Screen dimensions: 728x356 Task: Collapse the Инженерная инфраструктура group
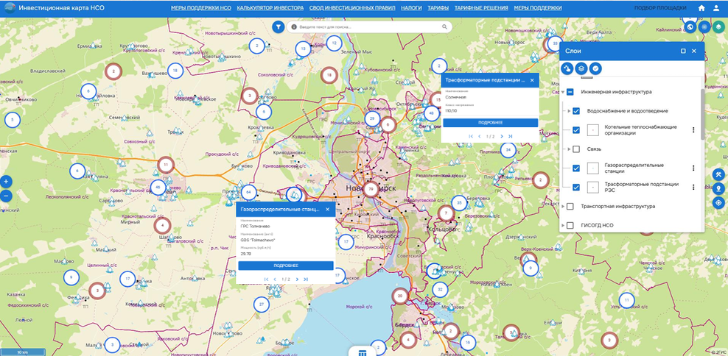tap(563, 92)
